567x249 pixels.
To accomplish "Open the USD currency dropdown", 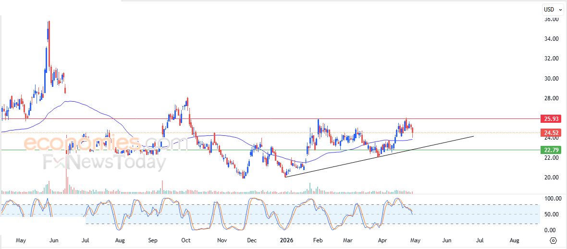I will tap(553, 10).
